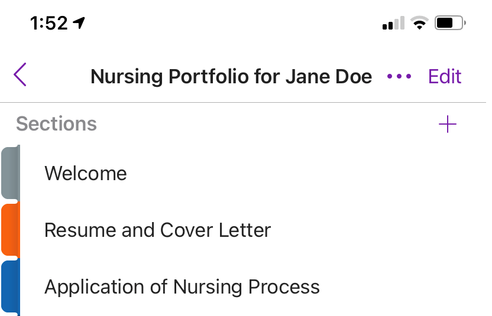
Task: Tap the battery indicator in status bar
Action: coord(450,23)
